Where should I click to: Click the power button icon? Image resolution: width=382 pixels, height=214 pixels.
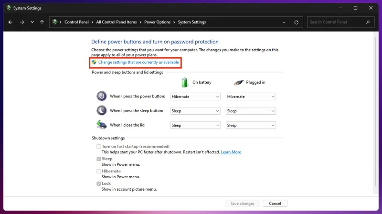tap(101, 96)
